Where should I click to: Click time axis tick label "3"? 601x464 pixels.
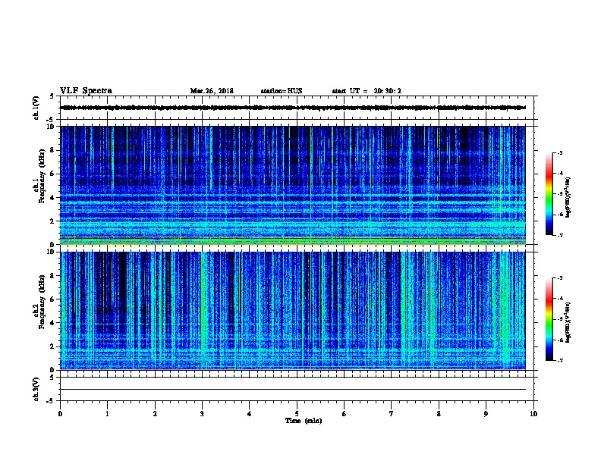coord(202,414)
